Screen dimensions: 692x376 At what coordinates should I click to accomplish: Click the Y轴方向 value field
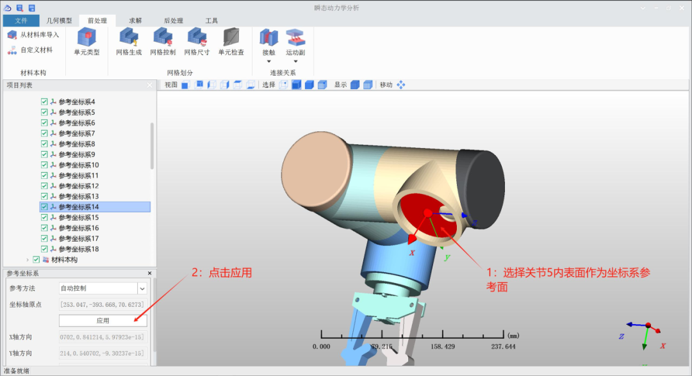point(103,353)
